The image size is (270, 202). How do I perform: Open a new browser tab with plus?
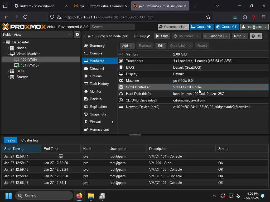195,6
